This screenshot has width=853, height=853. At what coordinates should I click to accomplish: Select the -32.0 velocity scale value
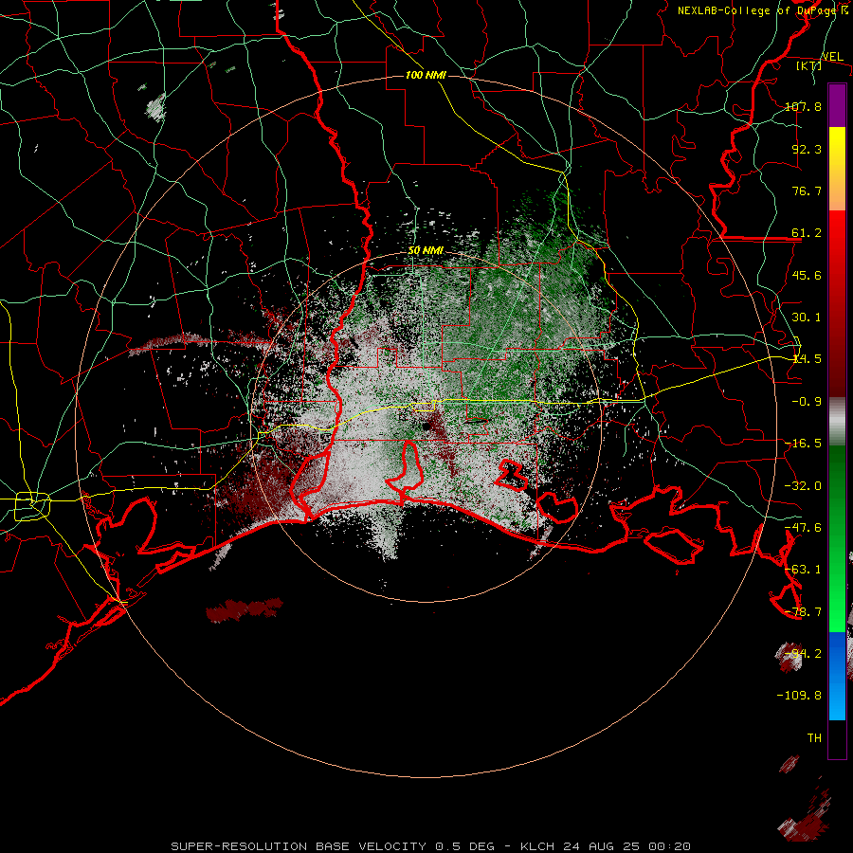click(803, 486)
